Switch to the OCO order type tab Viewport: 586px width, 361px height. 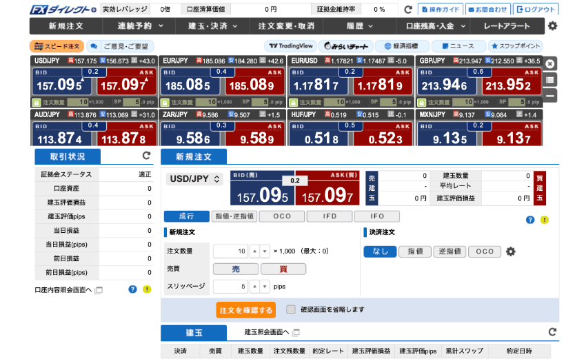pos(282,216)
